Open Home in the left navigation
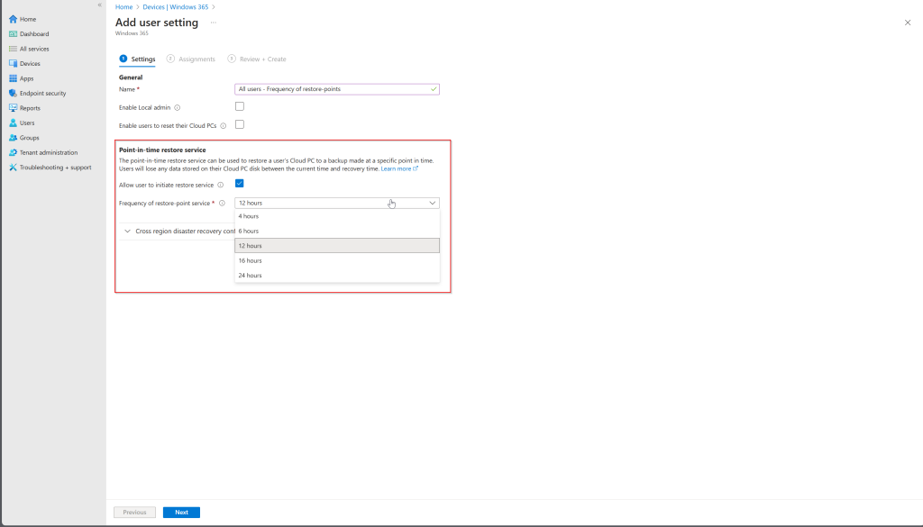The image size is (923, 527). point(28,20)
